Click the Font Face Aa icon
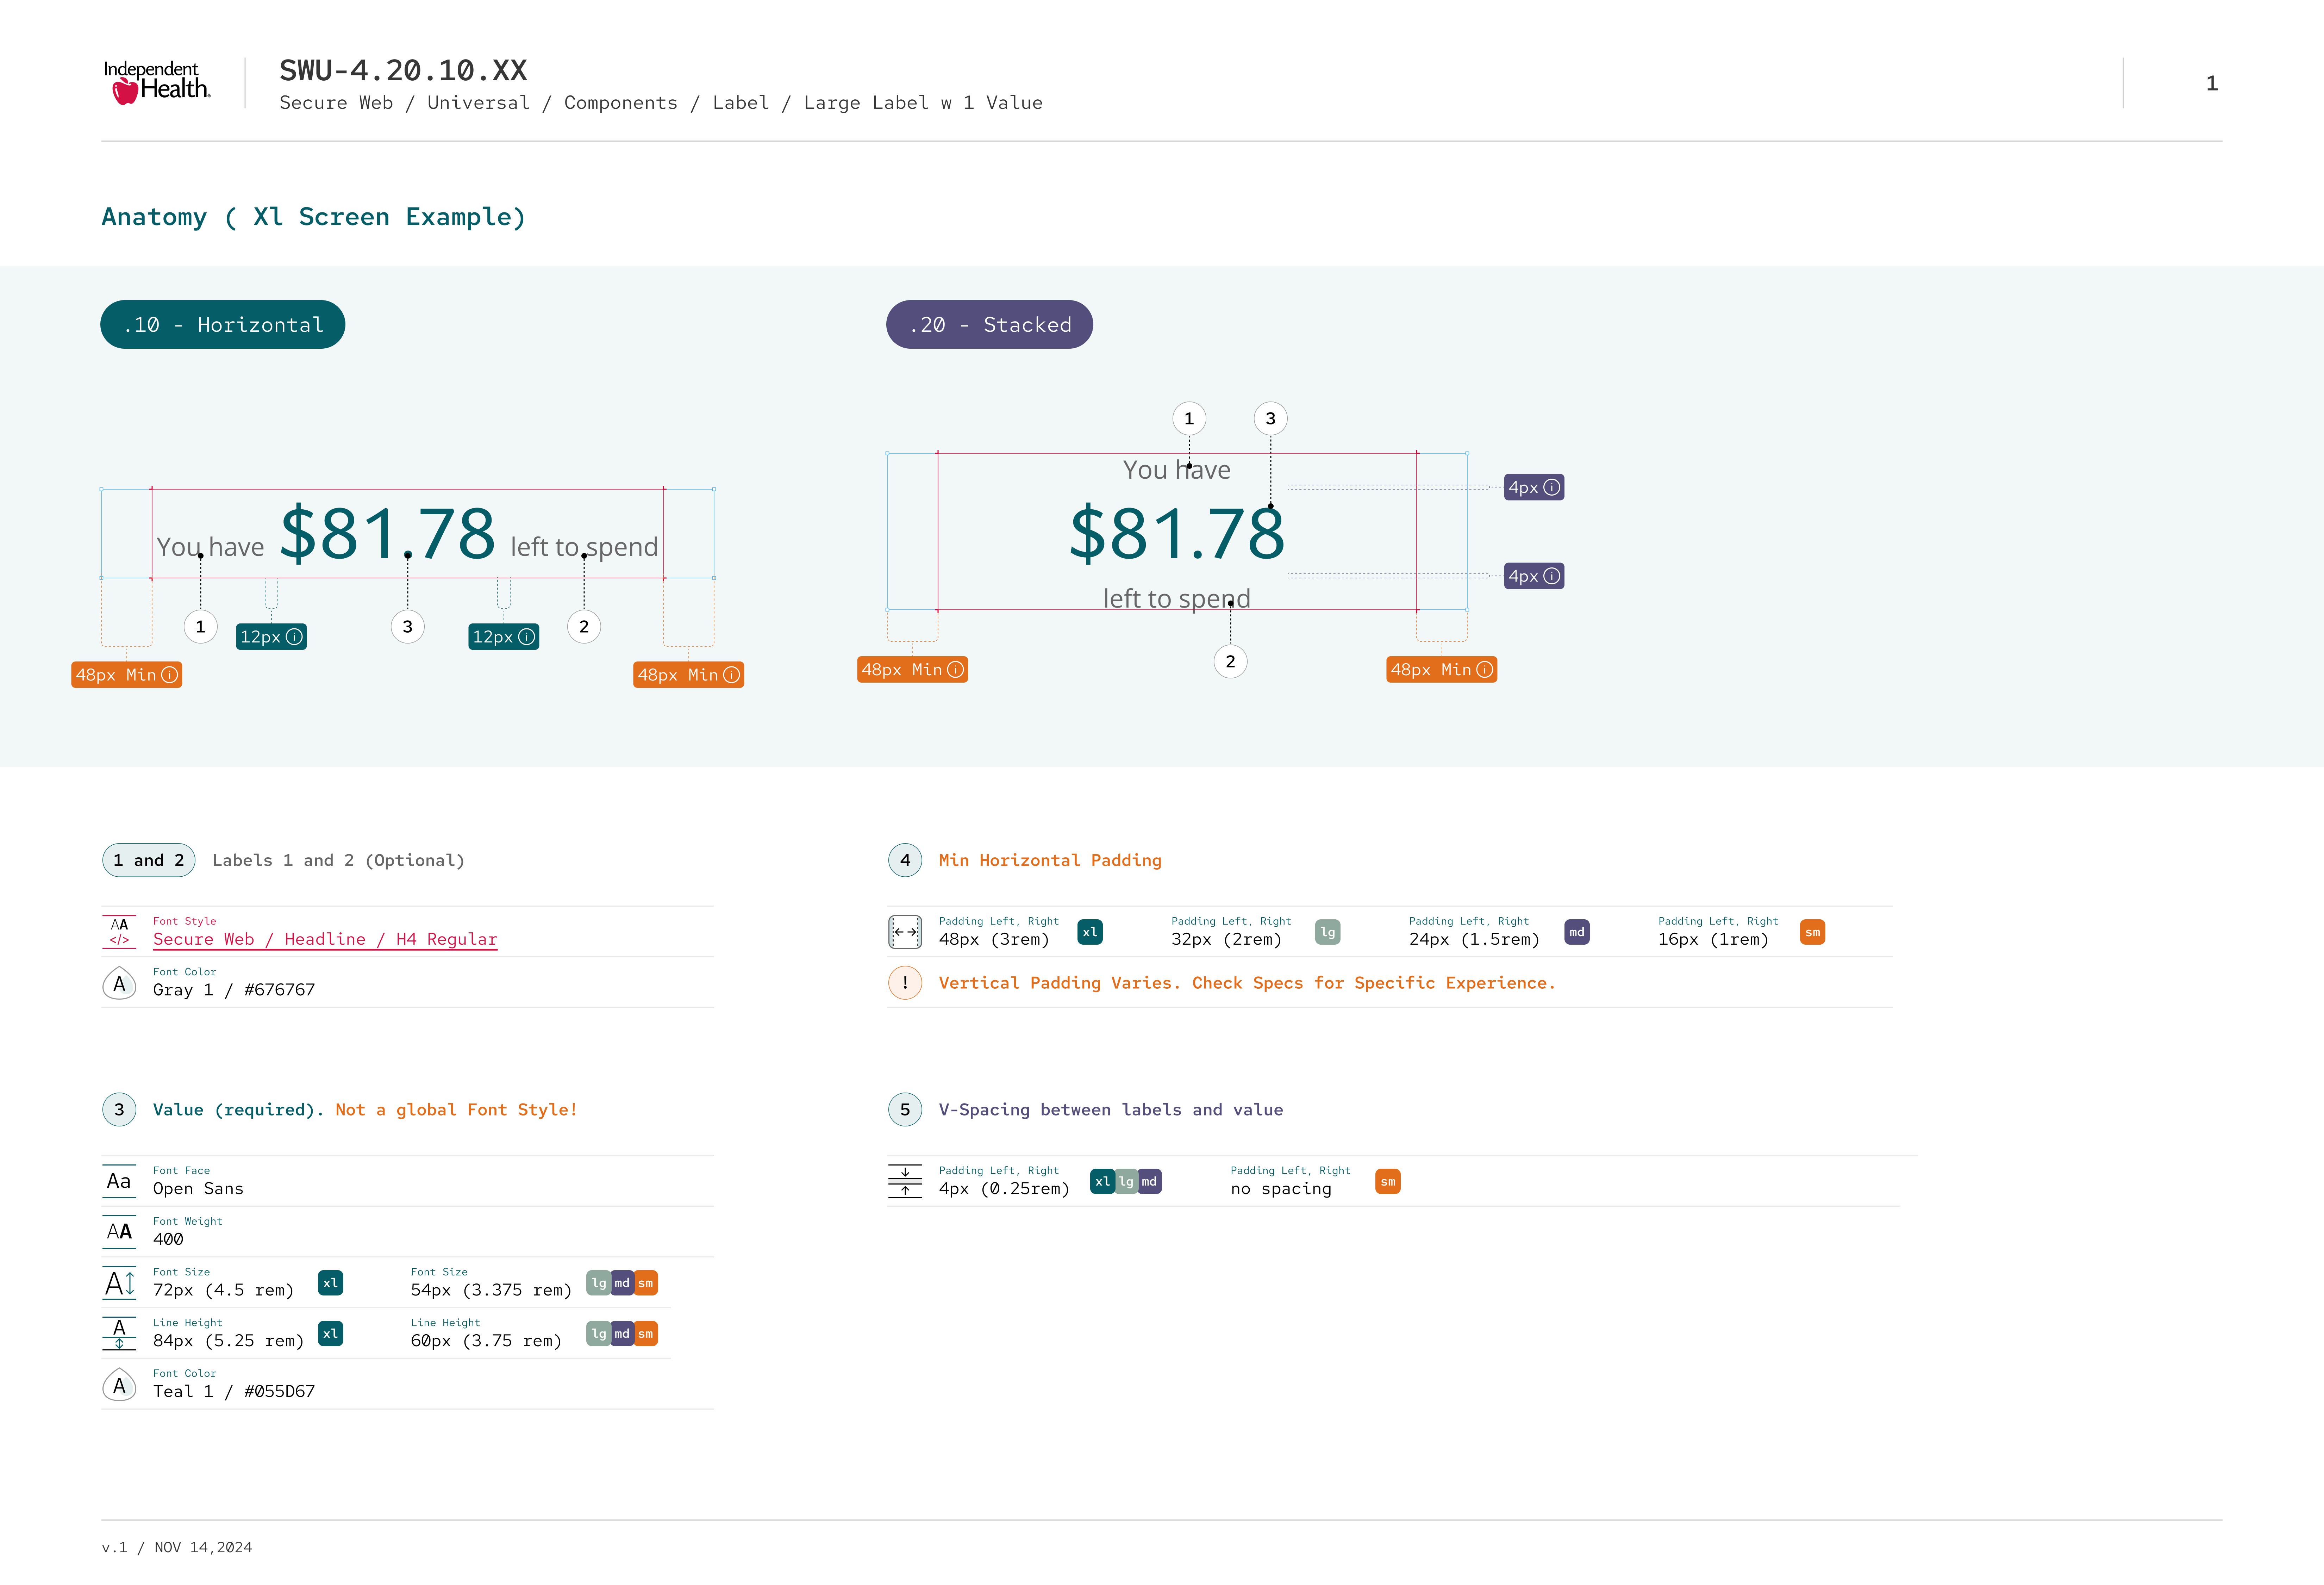The image size is (2324, 1585). point(119,1181)
